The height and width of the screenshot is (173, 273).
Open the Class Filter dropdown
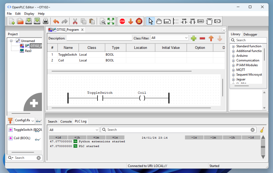click(x=169, y=38)
